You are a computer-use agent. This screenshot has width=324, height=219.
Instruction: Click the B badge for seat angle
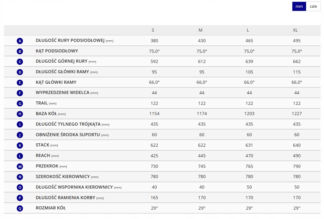coord(20,51)
